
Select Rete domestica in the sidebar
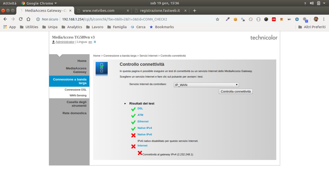click(x=74, y=113)
